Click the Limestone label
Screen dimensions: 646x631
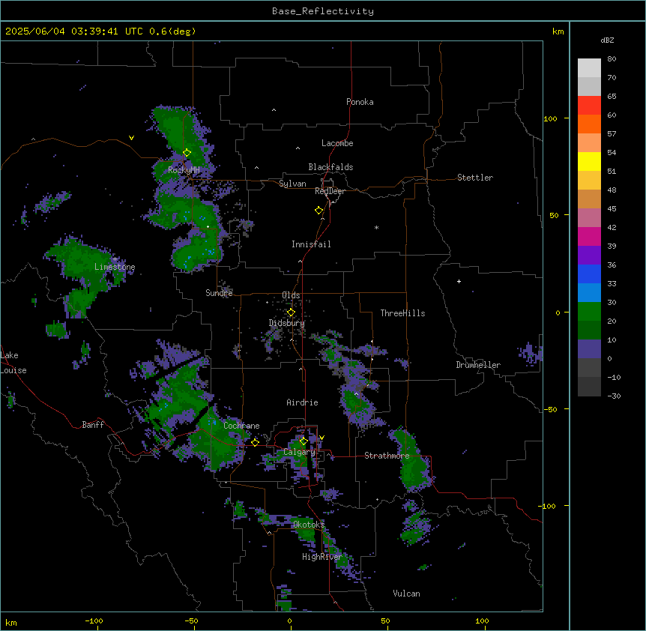click(115, 267)
